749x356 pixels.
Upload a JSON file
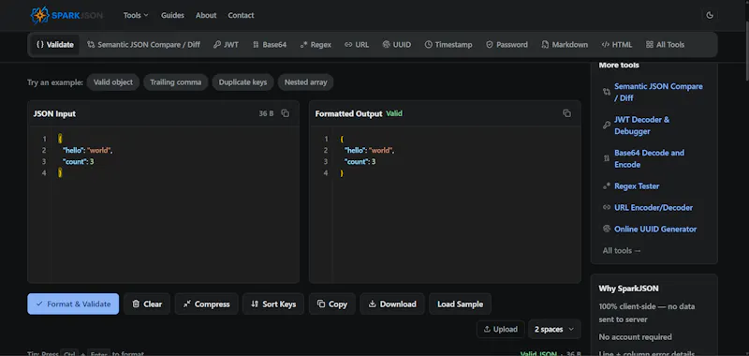501,329
